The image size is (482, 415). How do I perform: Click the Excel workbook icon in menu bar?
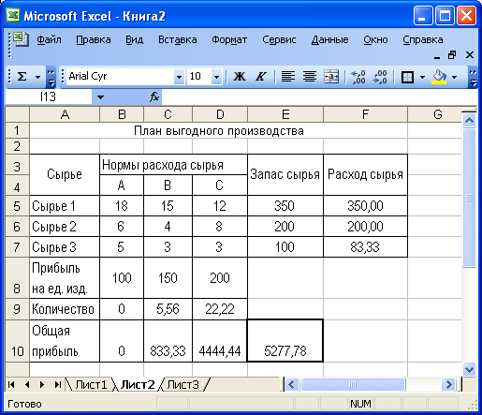21,38
